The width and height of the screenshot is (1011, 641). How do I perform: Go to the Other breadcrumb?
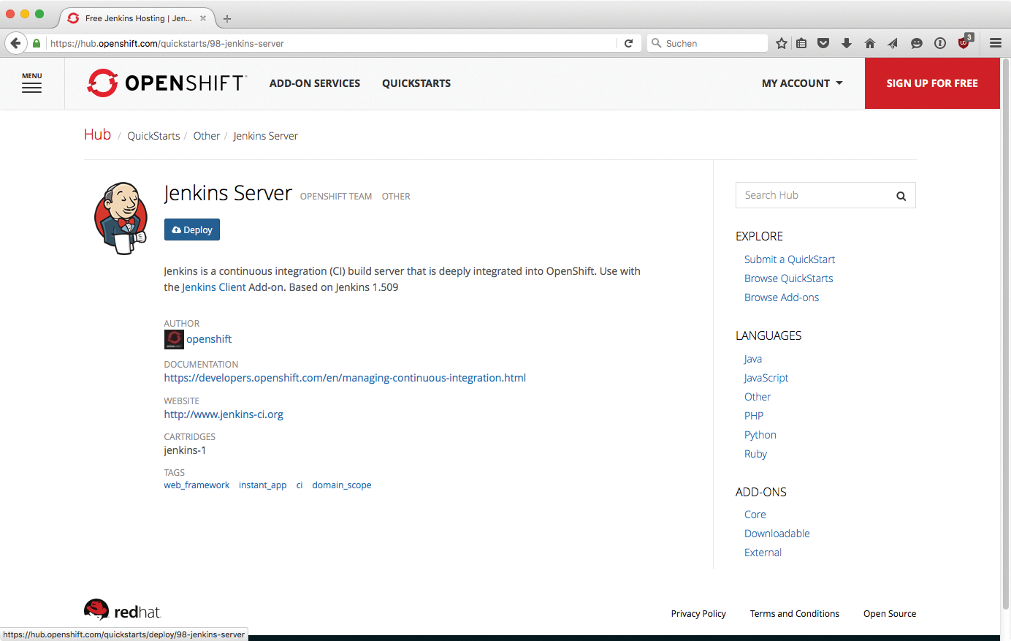pyautogui.click(x=207, y=136)
